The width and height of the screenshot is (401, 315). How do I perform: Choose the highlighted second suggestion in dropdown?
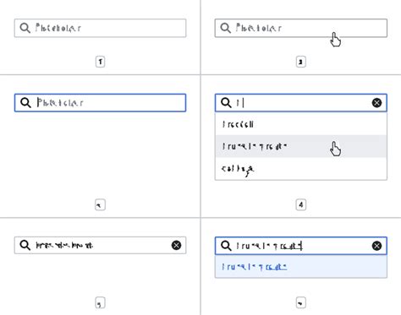[x=301, y=146]
